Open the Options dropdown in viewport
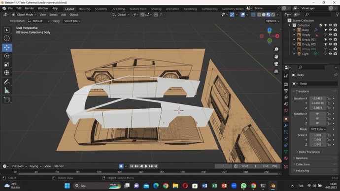This screenshot has height=191, width=340. 272,21
